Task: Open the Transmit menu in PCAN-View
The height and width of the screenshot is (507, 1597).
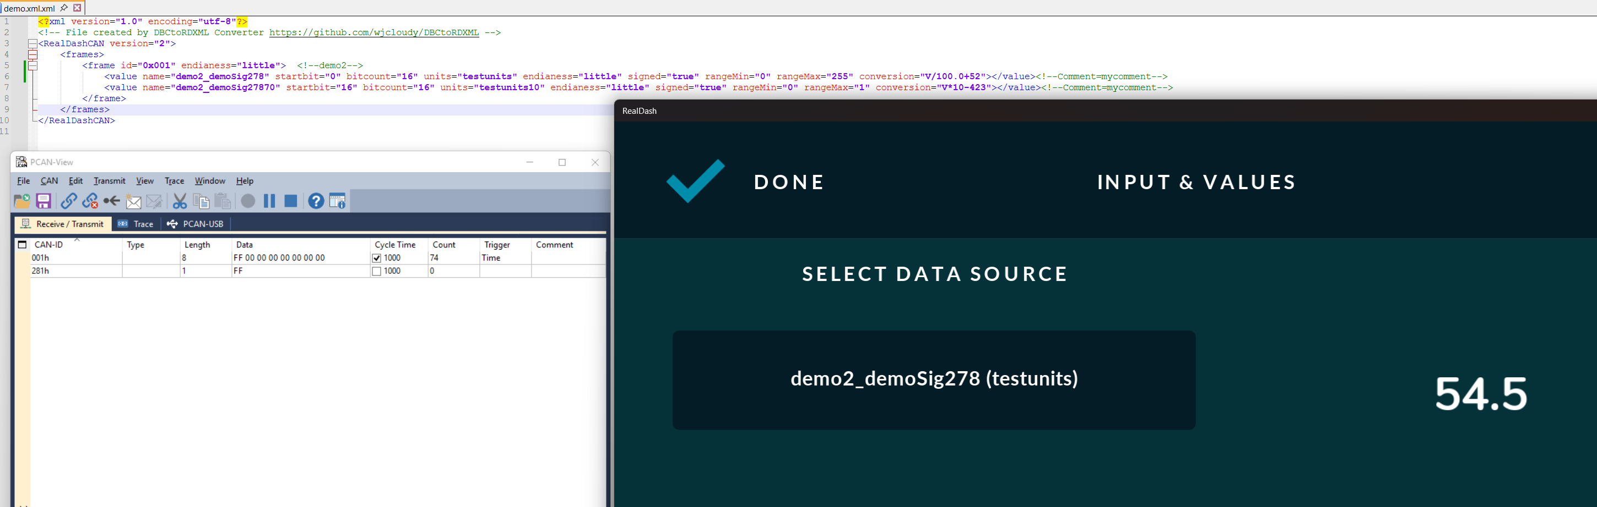Action: (x=109, y=181)
